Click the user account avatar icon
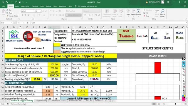This screenshot has height=106, width=188. 163,2
